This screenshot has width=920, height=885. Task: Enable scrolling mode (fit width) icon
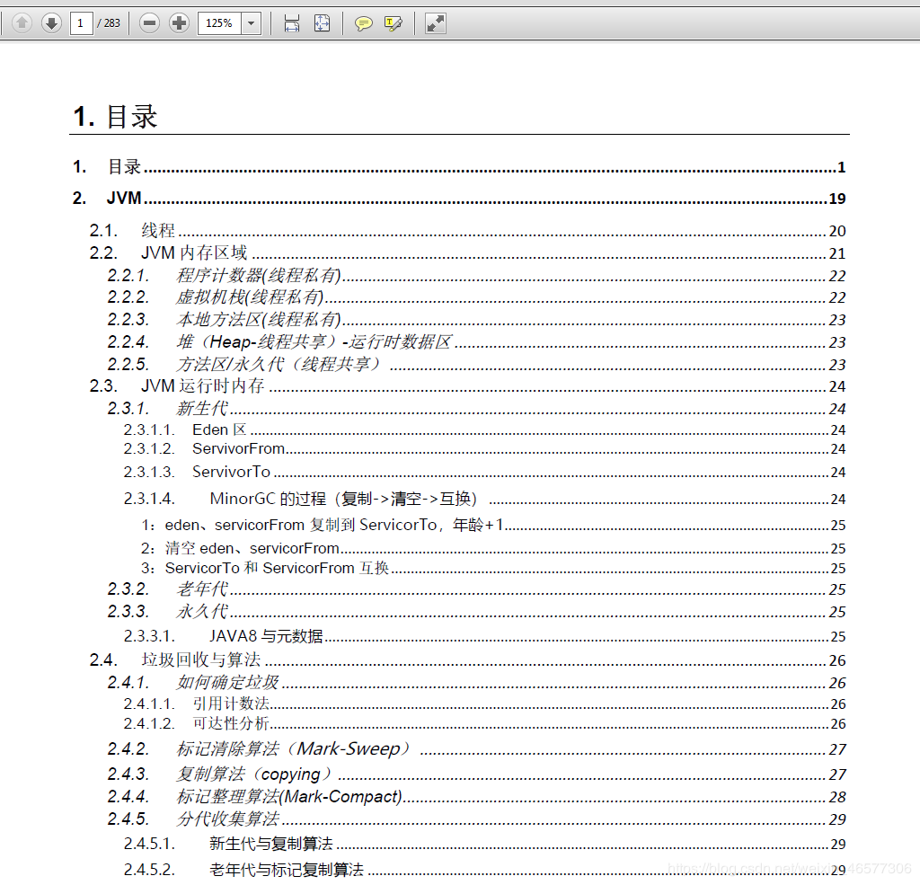coord(292,23)
